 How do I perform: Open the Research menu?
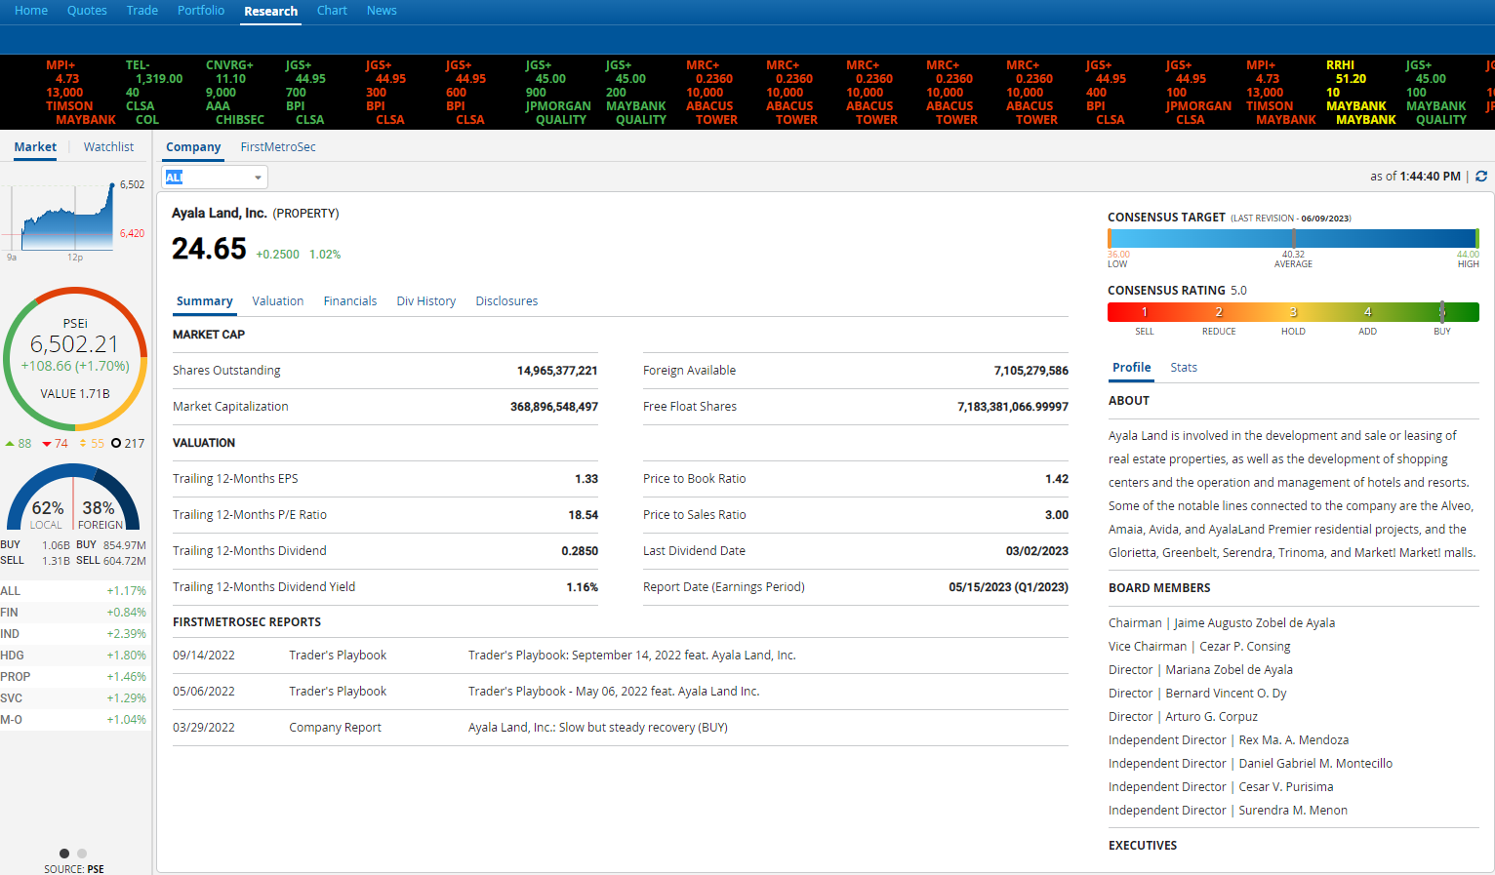270,12
